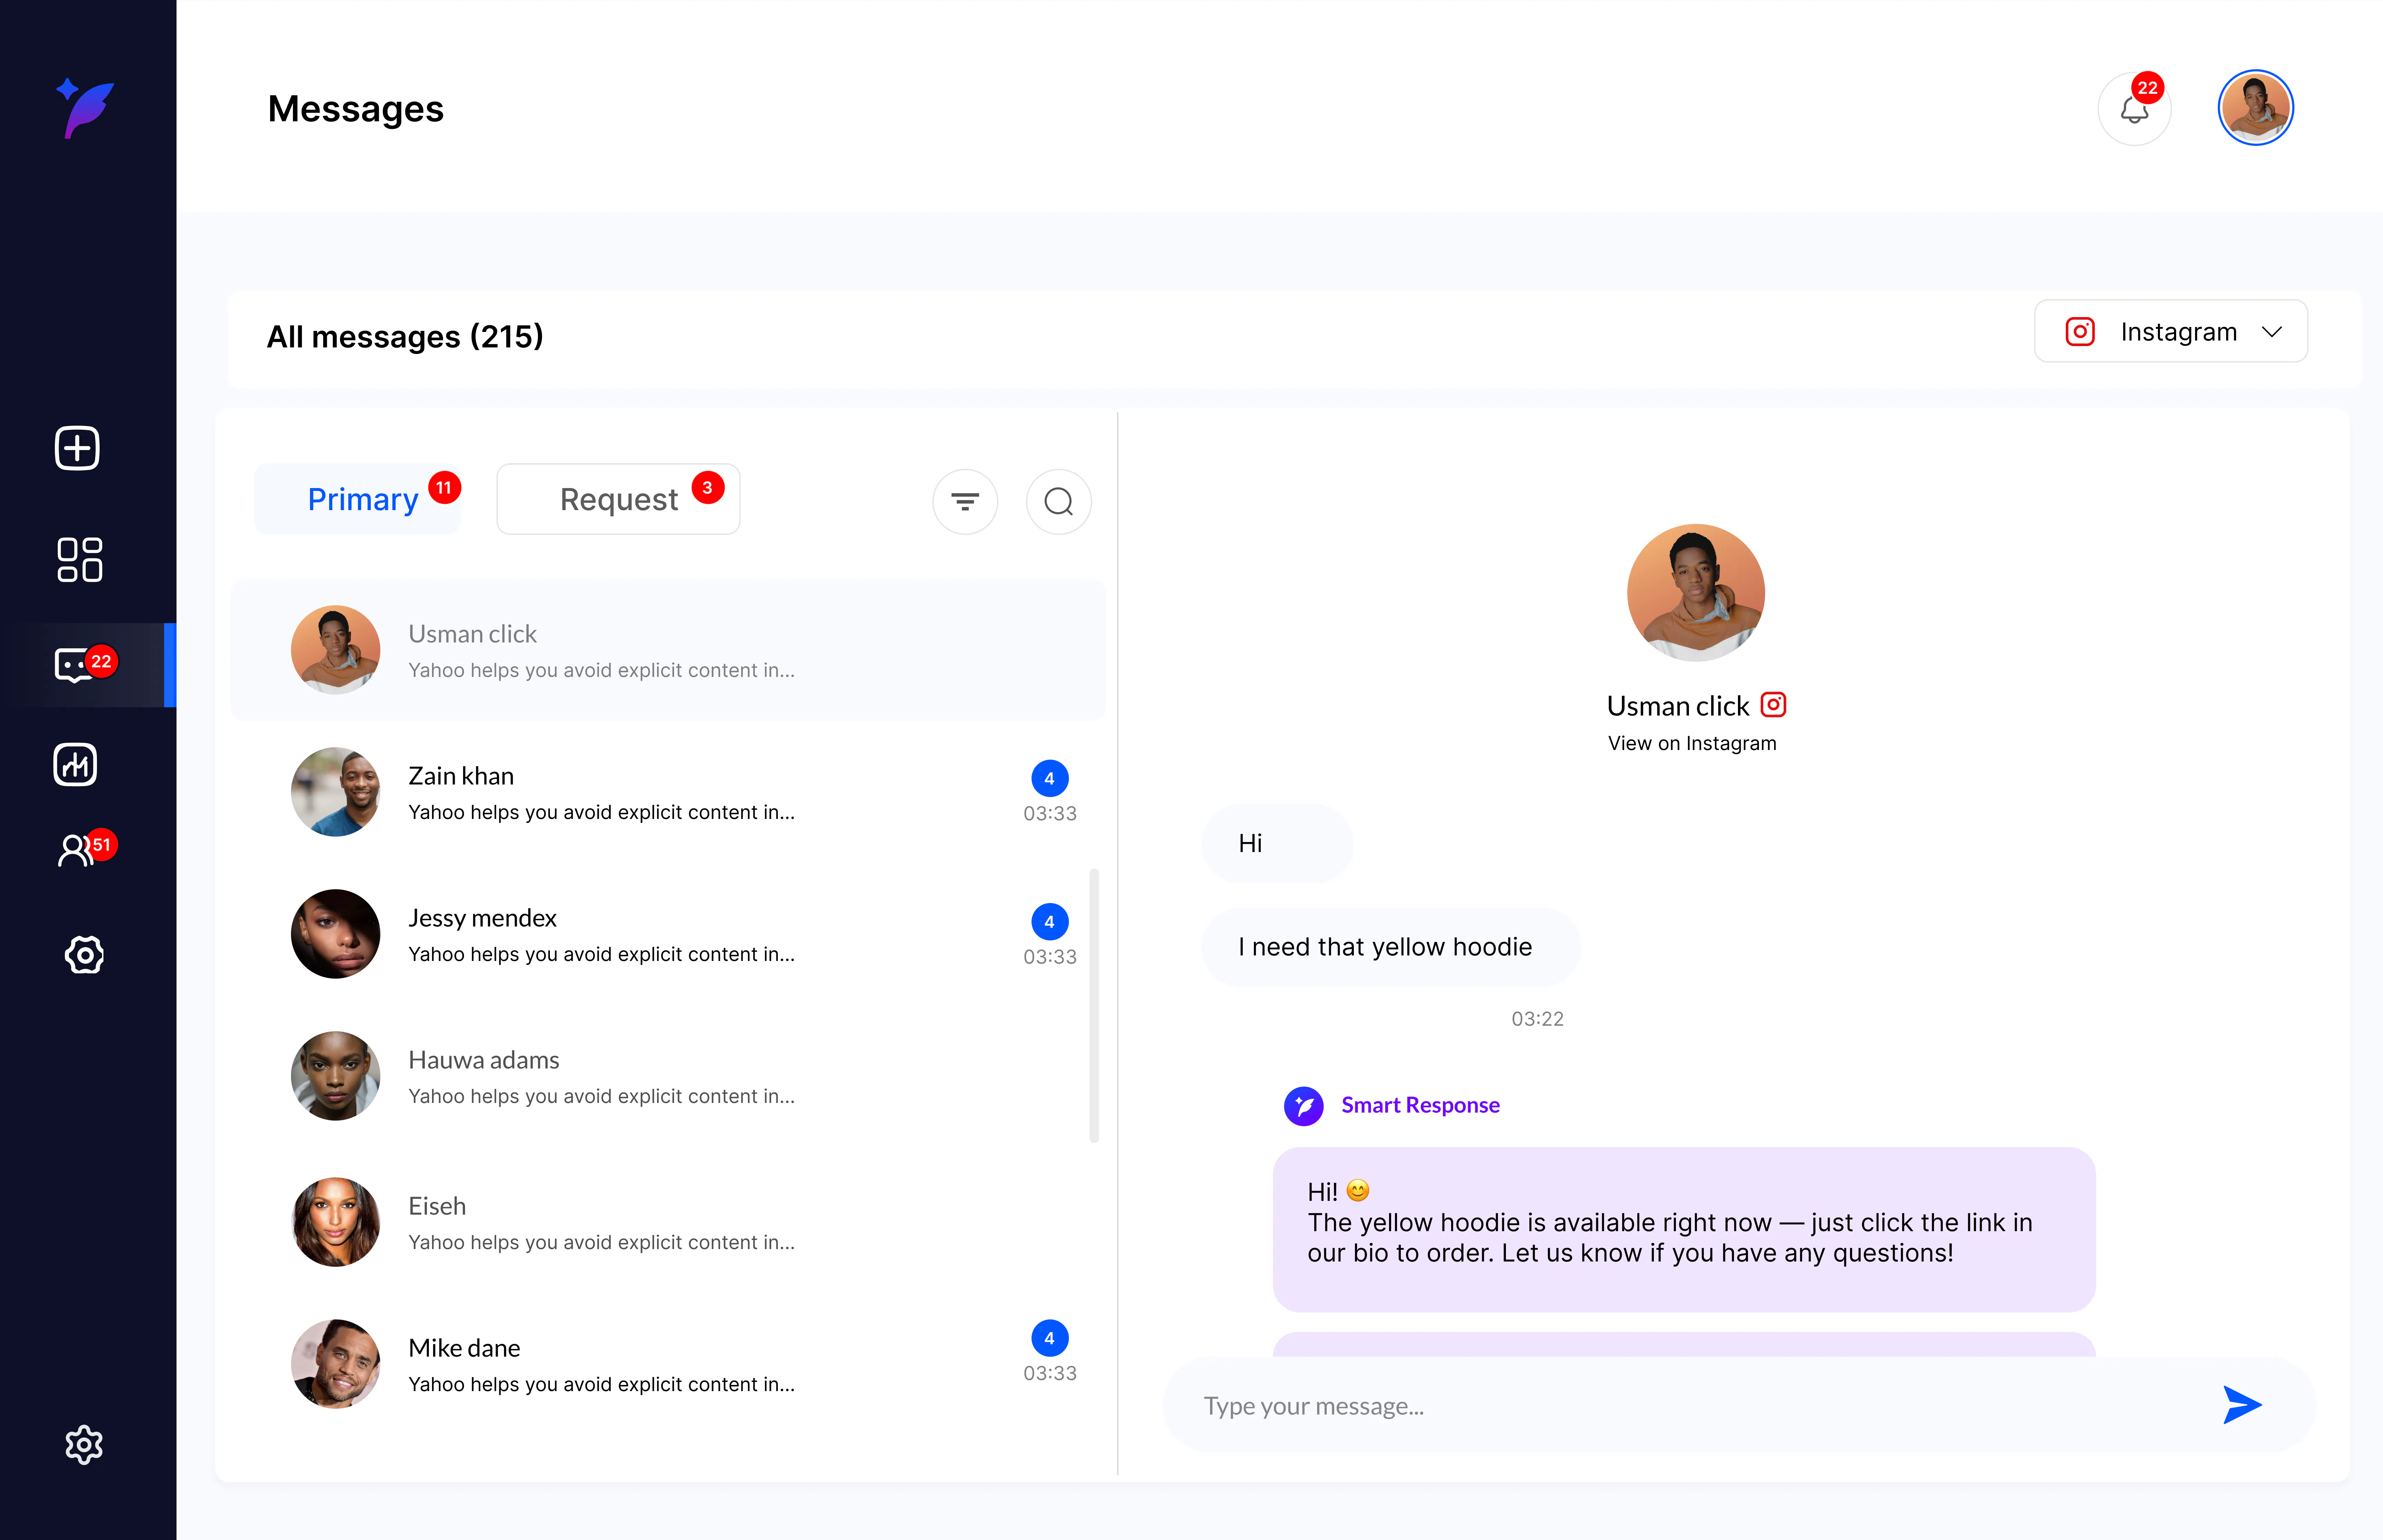Click the 'Hi' message bubble
Viewport: 2383px width, 1540px height.
(1277, 844)
